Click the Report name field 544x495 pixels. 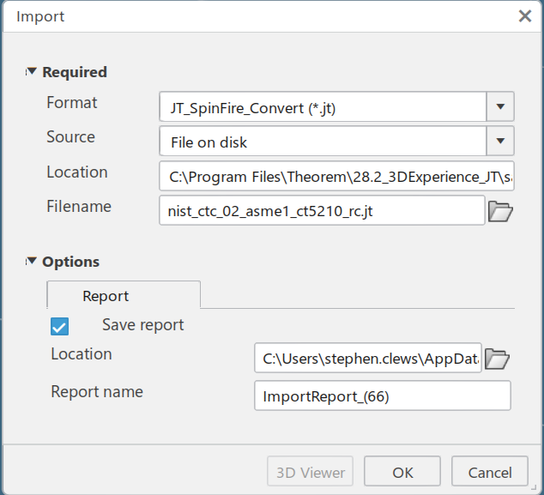tap(383, 395)
